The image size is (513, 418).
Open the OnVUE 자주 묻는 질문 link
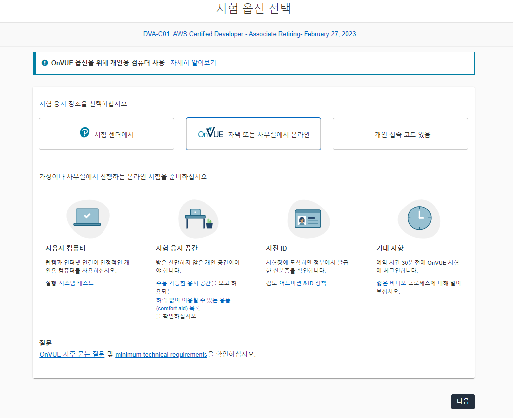pos(72,354)
